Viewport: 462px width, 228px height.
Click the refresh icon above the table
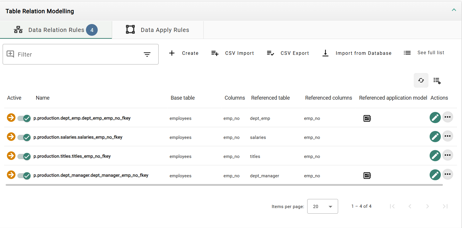tap(421, 80)
